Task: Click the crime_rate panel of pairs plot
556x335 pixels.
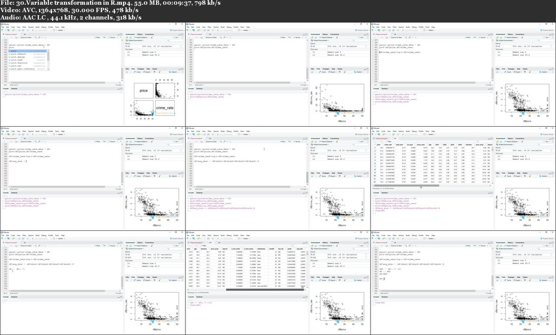Action: click(164, 108)
